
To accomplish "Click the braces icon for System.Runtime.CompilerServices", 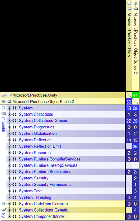I will tap(14, 159).
